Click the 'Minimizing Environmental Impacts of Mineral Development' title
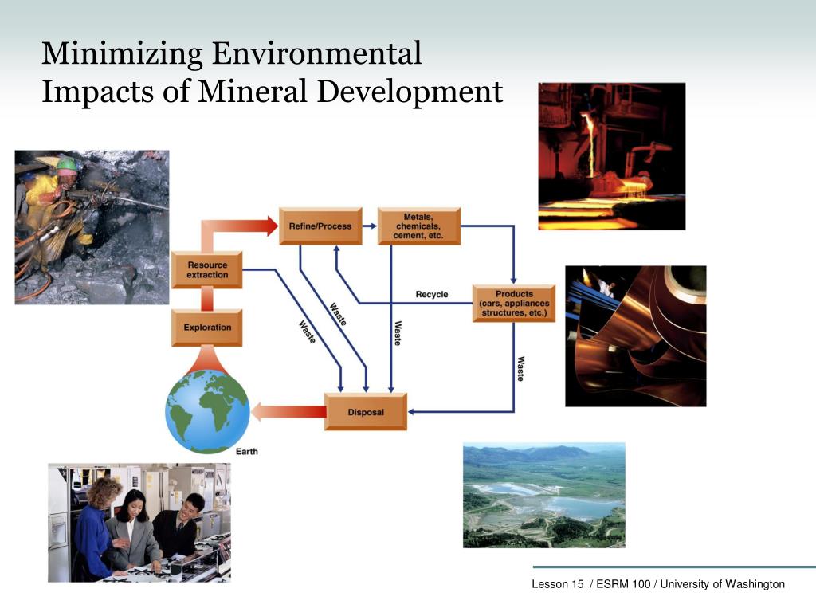 tap(273, 73)
